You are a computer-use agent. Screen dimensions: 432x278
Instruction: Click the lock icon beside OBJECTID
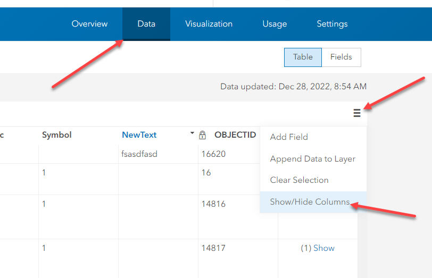pos(202,135)
